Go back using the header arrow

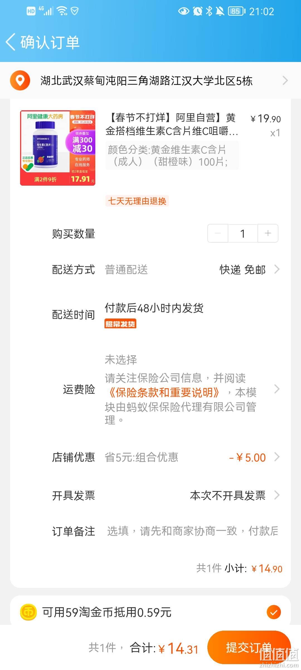coord(11,42)
